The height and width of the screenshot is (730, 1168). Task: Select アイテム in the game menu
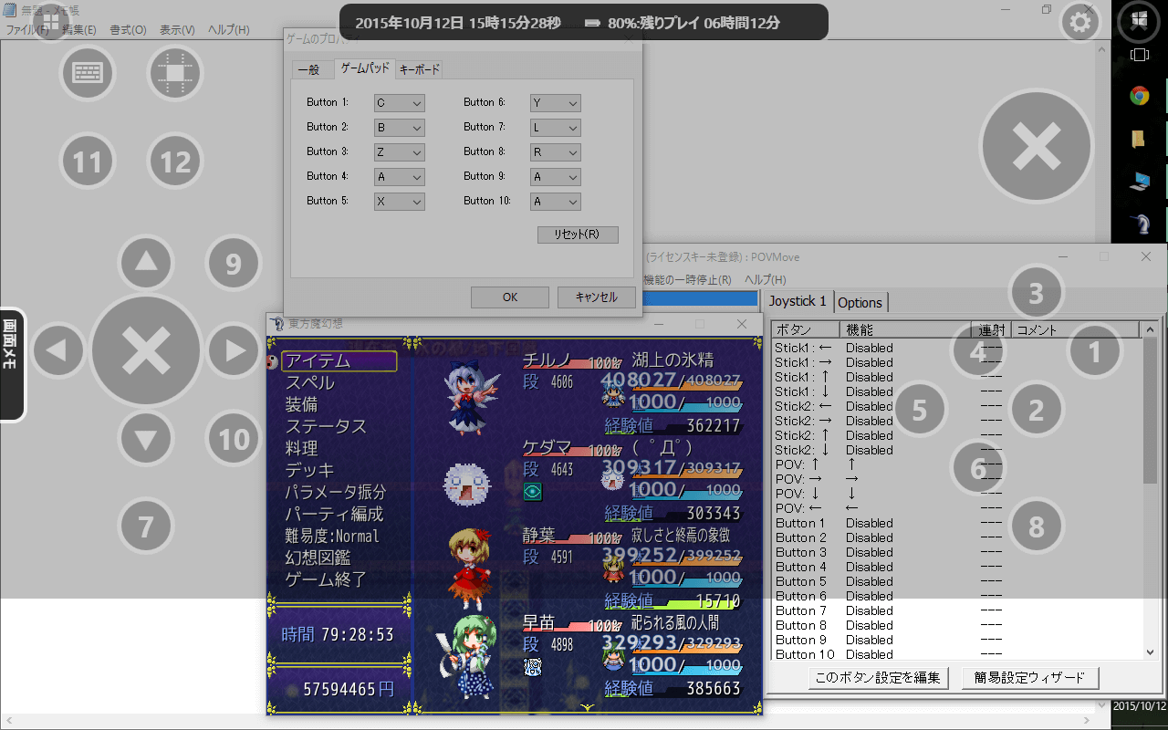[x=339, y=361]
